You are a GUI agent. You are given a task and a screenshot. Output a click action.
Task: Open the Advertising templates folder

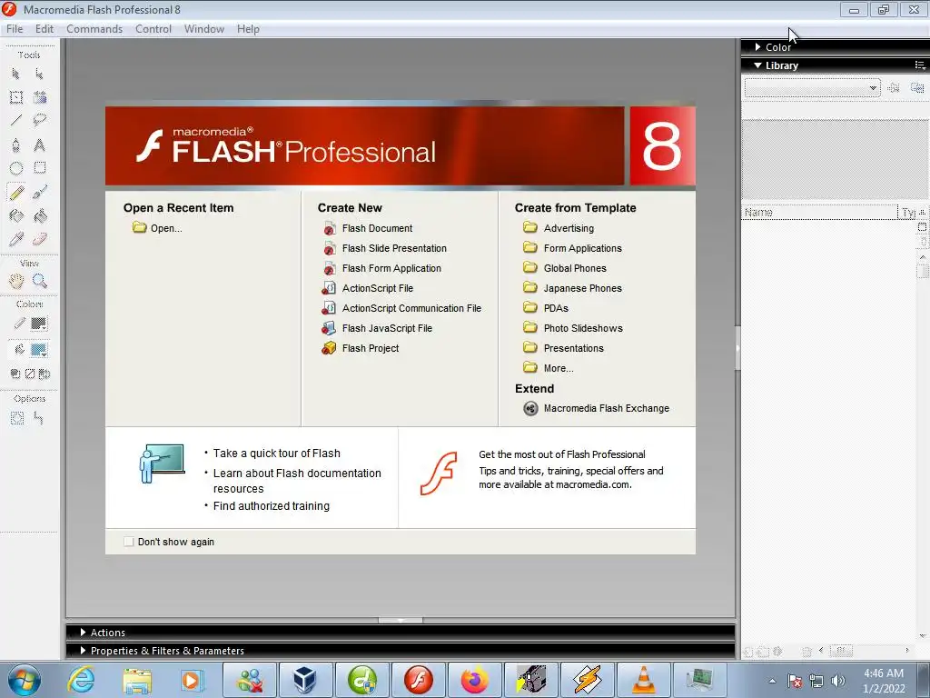click(x=569, y=228)
